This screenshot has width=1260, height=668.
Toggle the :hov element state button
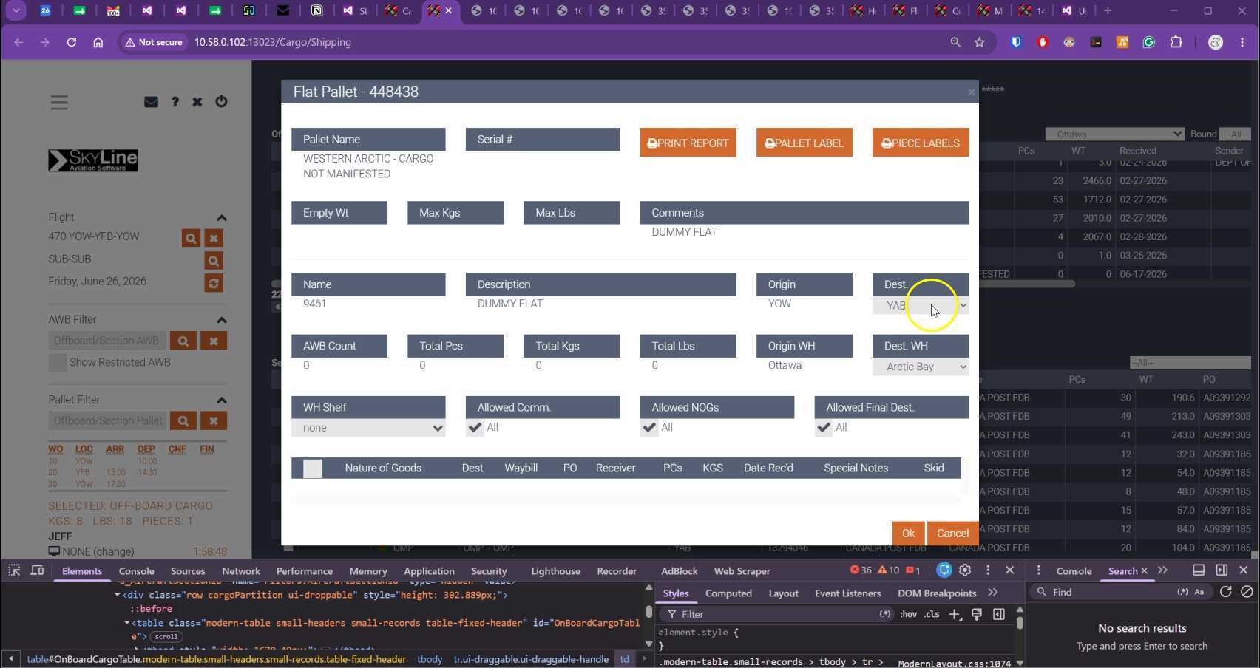point(908,614)
